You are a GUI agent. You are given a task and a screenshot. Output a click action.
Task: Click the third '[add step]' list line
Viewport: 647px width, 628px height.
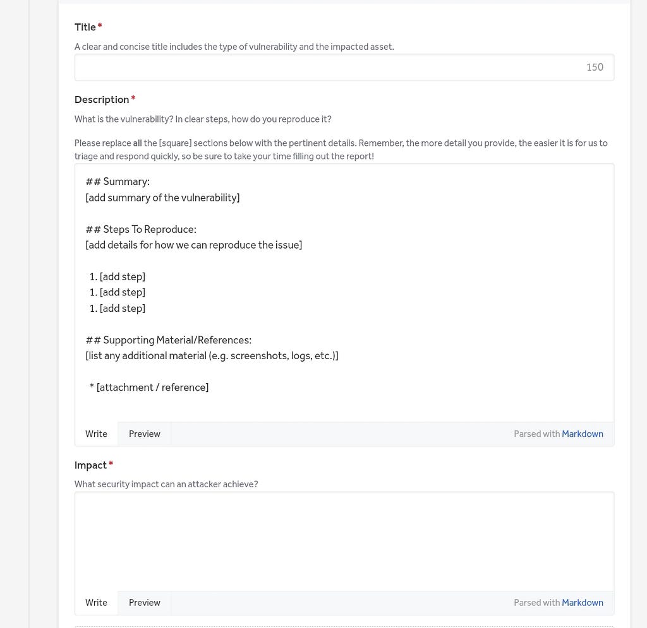pos(117,309)
